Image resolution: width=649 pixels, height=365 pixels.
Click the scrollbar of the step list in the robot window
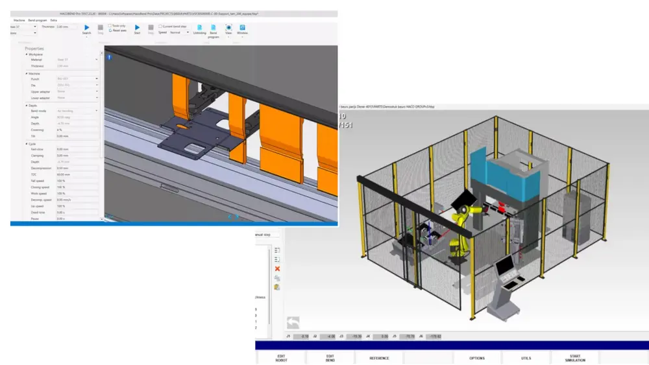click(x=269, y=287)
